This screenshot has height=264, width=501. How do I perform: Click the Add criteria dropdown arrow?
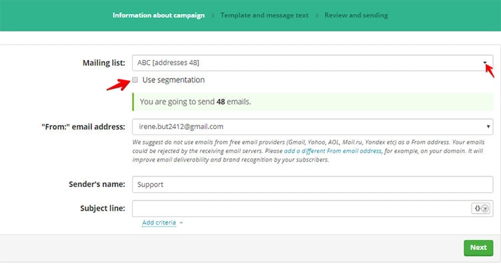tap(181, 223)
